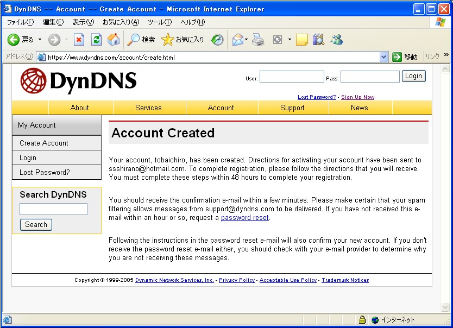Screen dimensions: 453x328
Task: Open the 表示(V) menu
Action: click(83, 22)
